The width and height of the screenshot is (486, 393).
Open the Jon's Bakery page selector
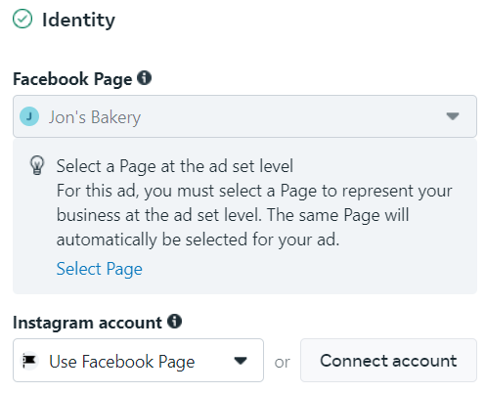[x=244, y=116]
